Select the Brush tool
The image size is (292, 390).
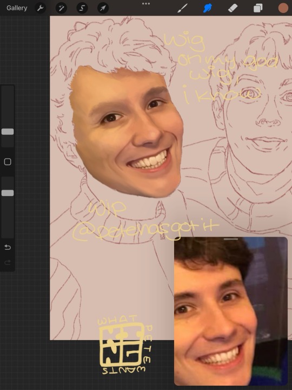(x=183, y=8)
